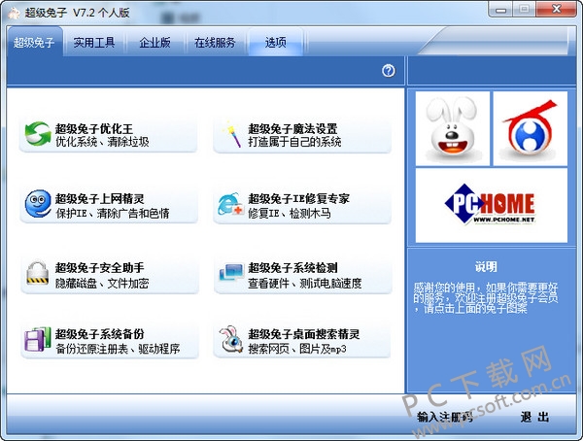The height and width of the screenshot is (441, 583).
Task: Click the monitors 系统检测 icon
Action: point(231,273)
